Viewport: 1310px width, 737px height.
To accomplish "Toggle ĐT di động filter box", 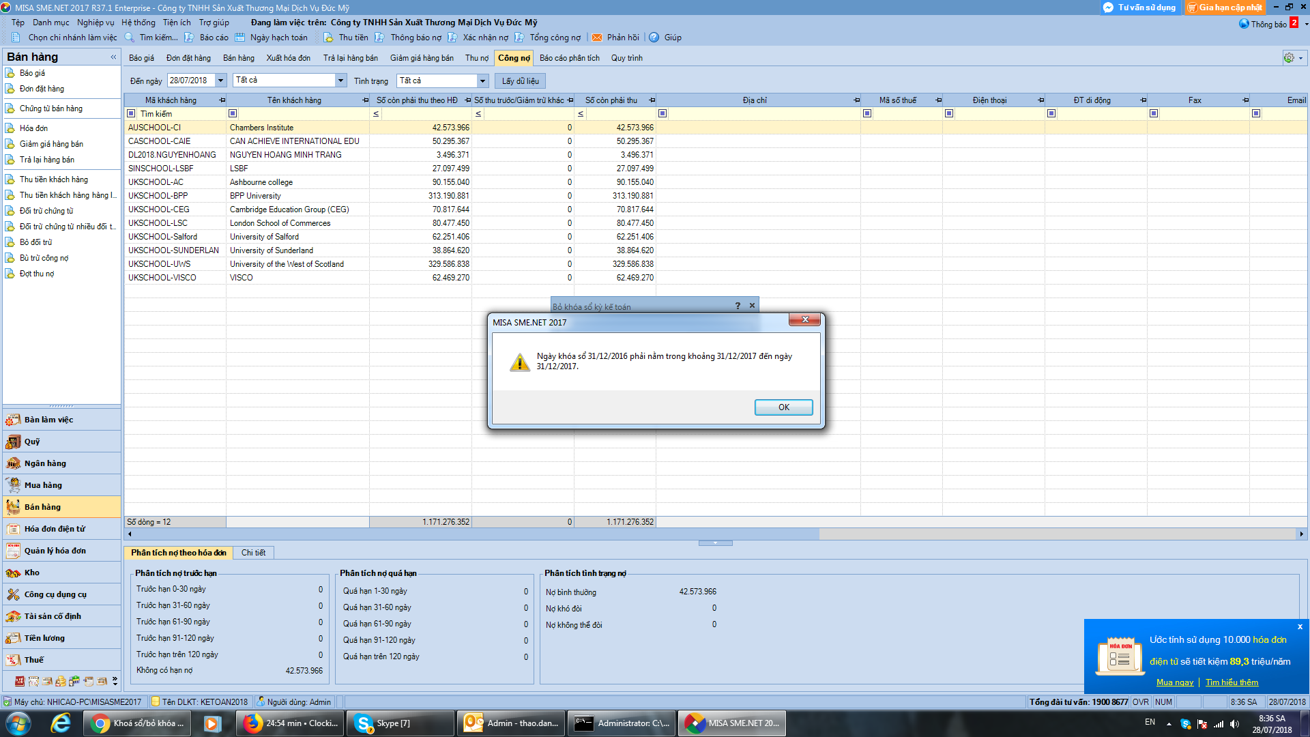I will 1051,113.
